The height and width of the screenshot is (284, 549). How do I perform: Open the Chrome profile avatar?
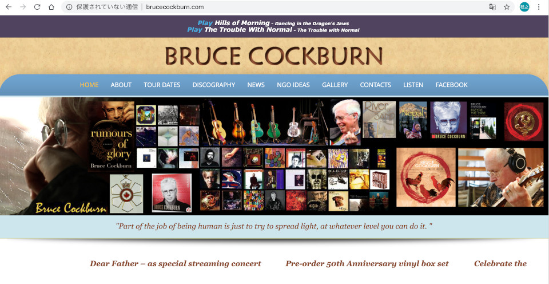click(524, 7)
